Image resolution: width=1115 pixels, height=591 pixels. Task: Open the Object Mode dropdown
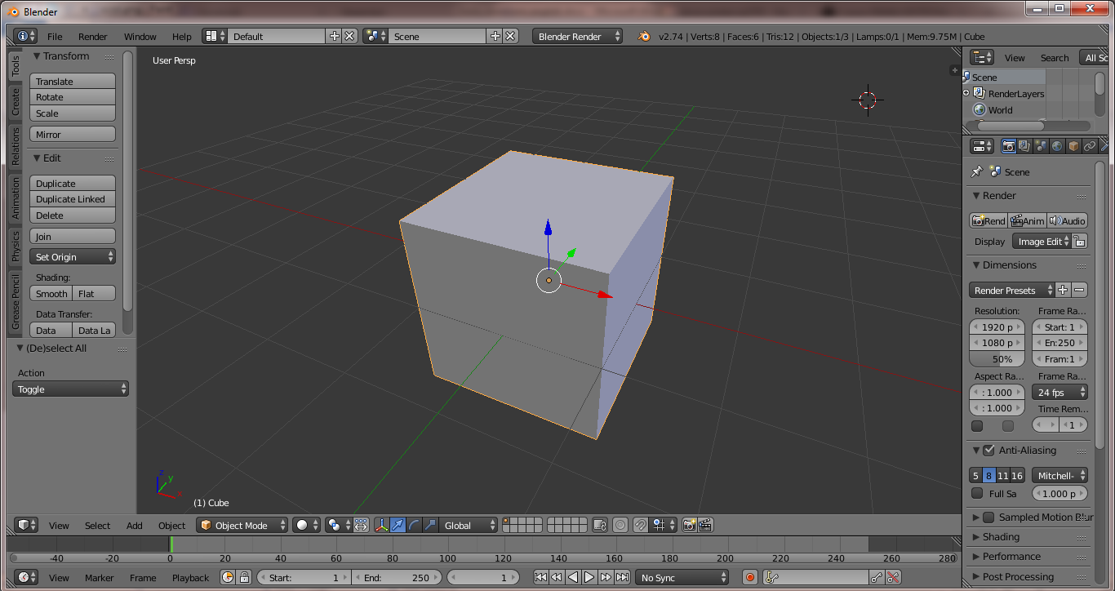pyautogui.click(x=243, y=525)
